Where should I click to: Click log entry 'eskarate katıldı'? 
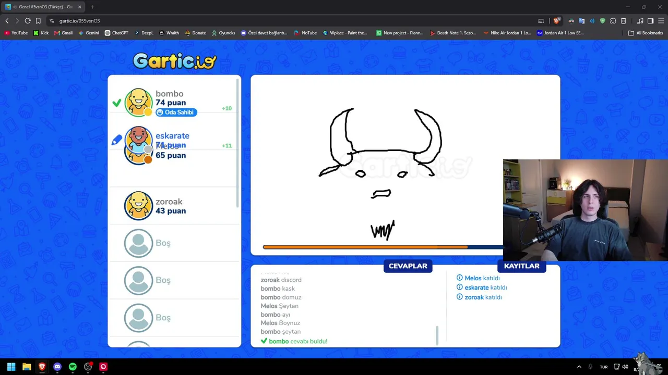point(482,287)
